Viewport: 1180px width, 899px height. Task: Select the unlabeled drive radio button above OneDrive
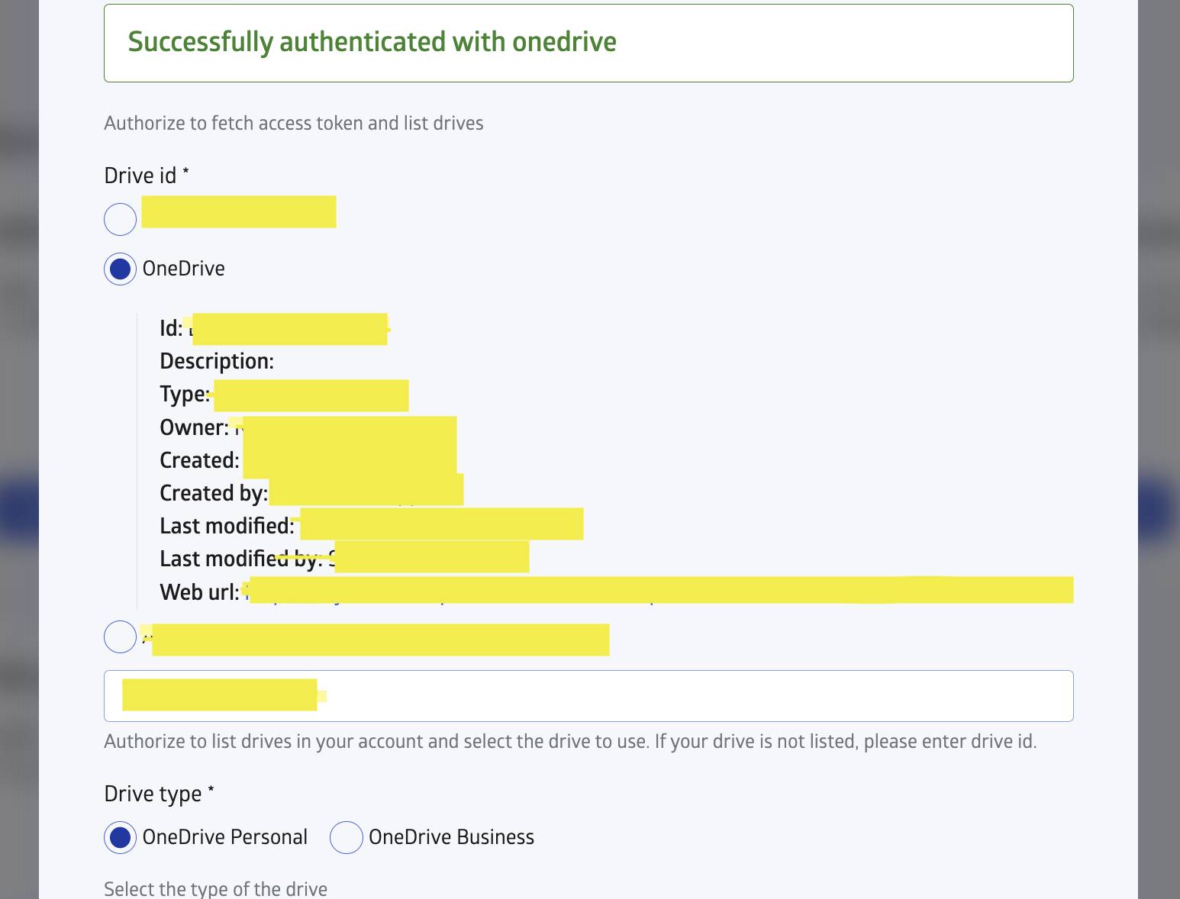tap(121, 220)
